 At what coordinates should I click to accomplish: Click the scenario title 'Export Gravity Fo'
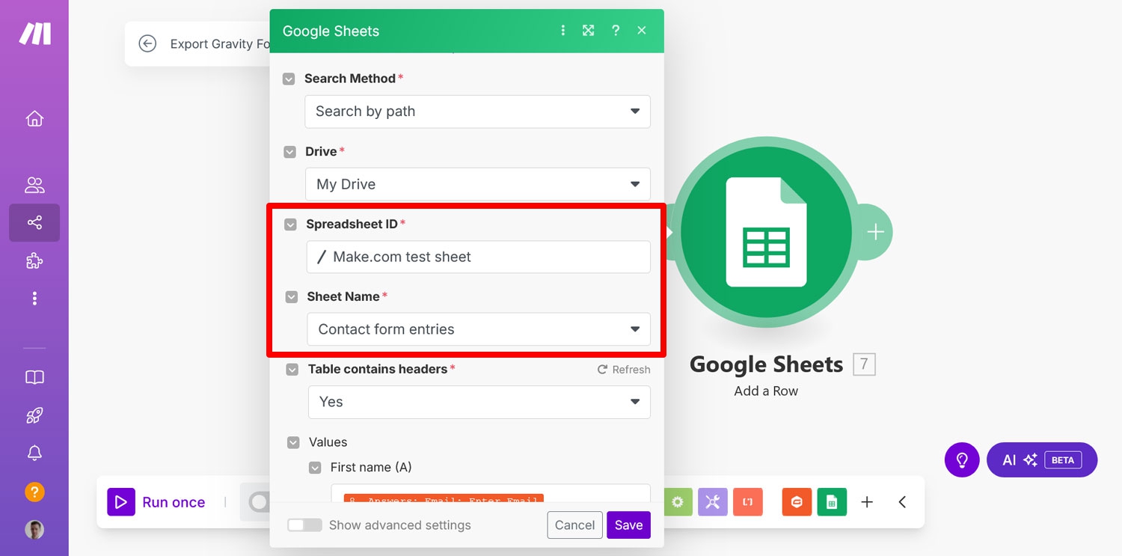point(220,44)
